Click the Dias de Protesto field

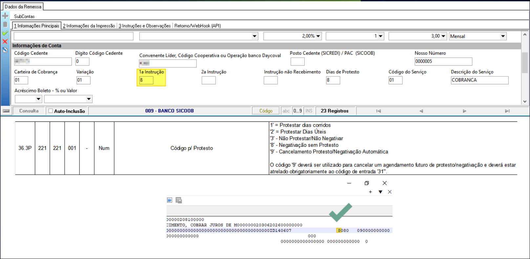[333, 80]
